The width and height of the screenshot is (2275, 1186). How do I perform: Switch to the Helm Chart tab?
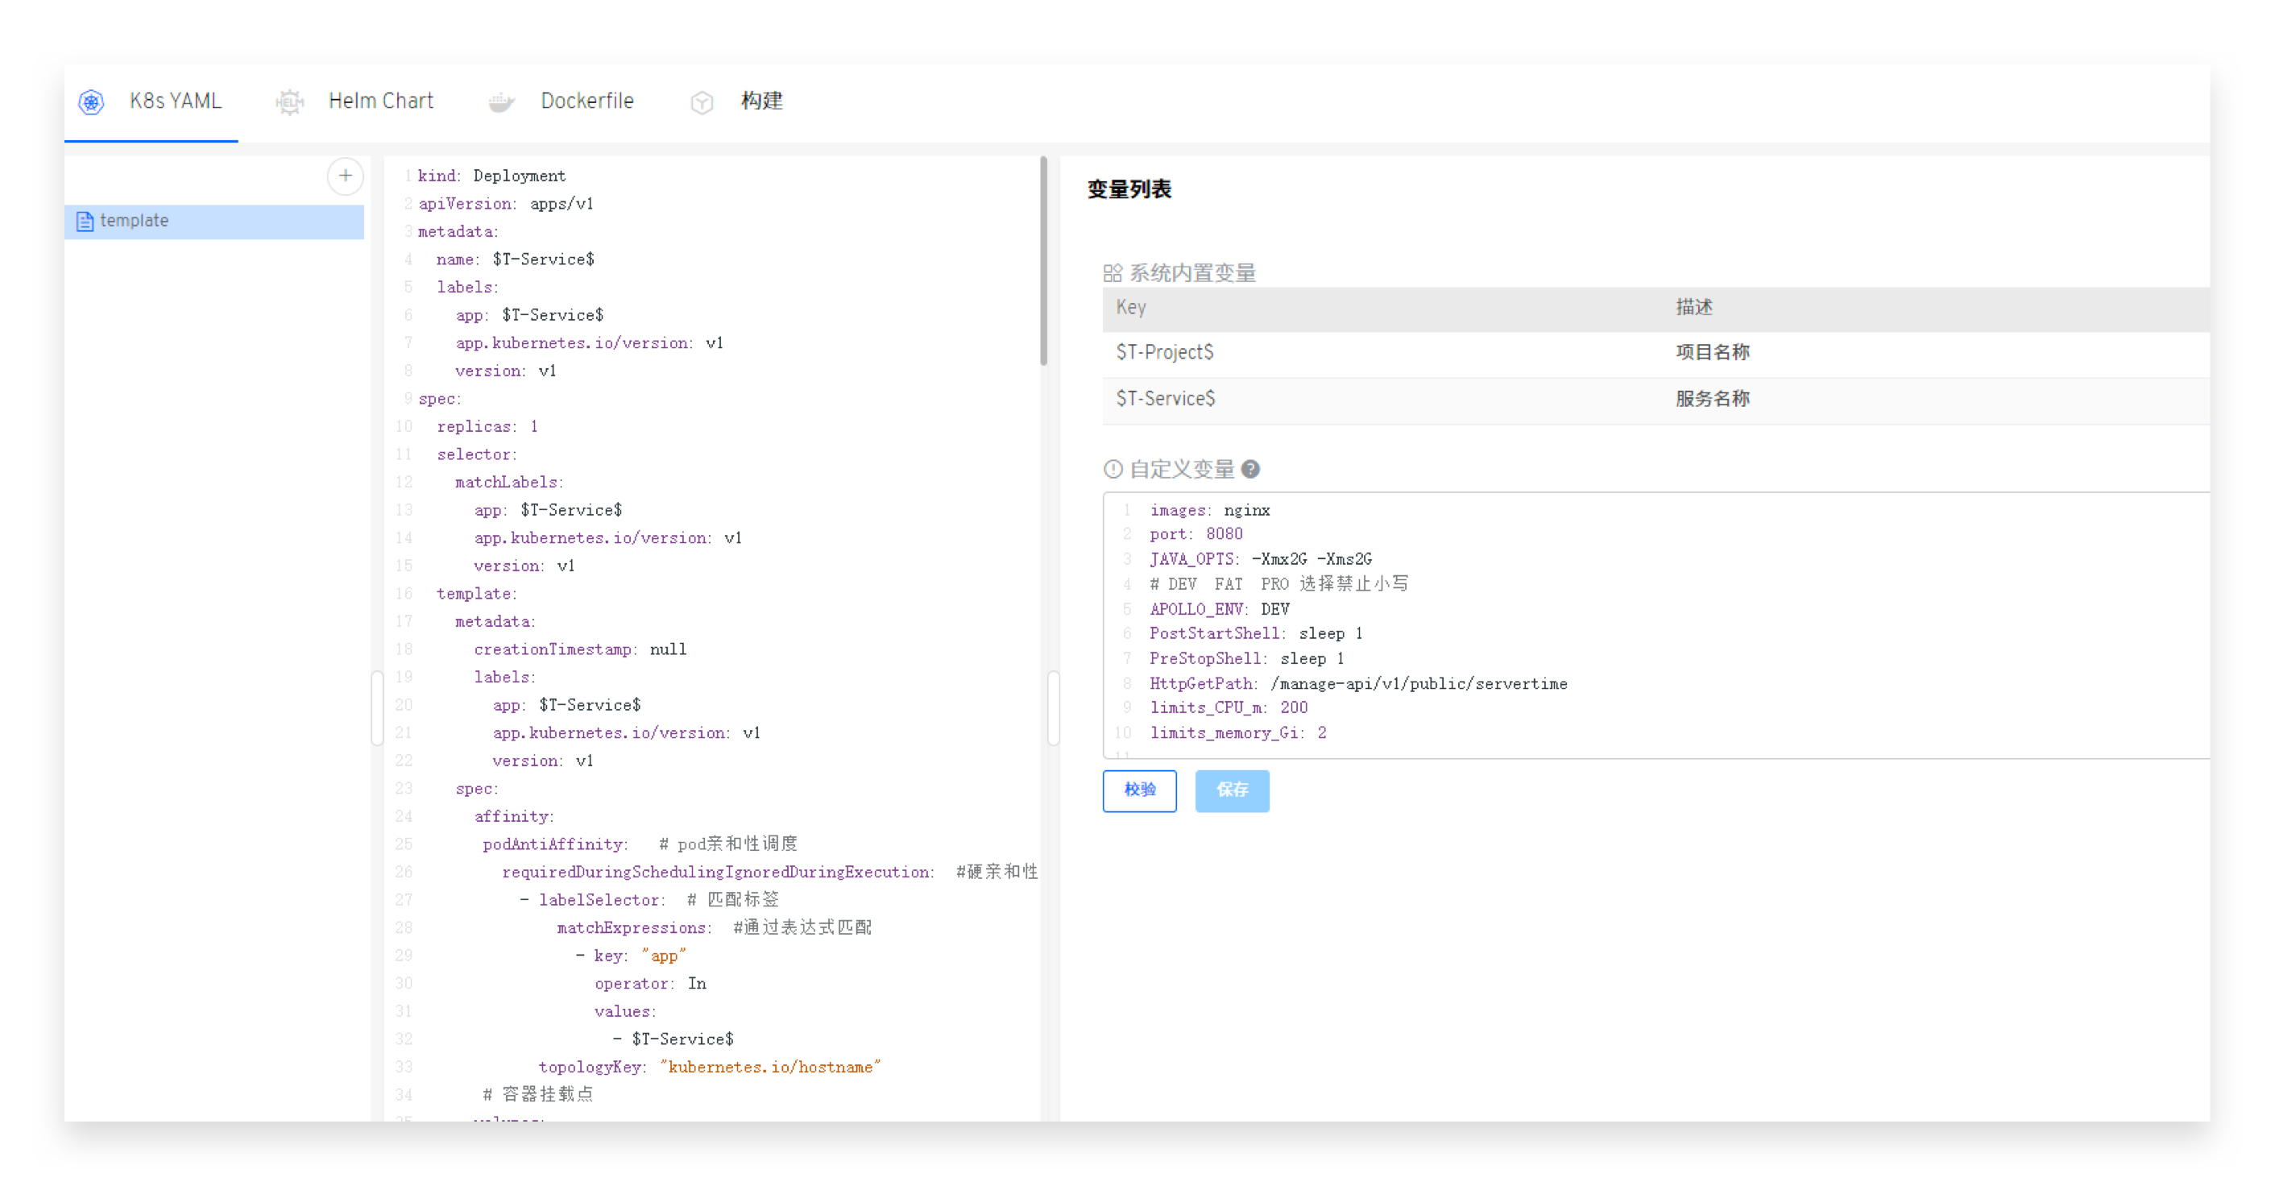380,102
